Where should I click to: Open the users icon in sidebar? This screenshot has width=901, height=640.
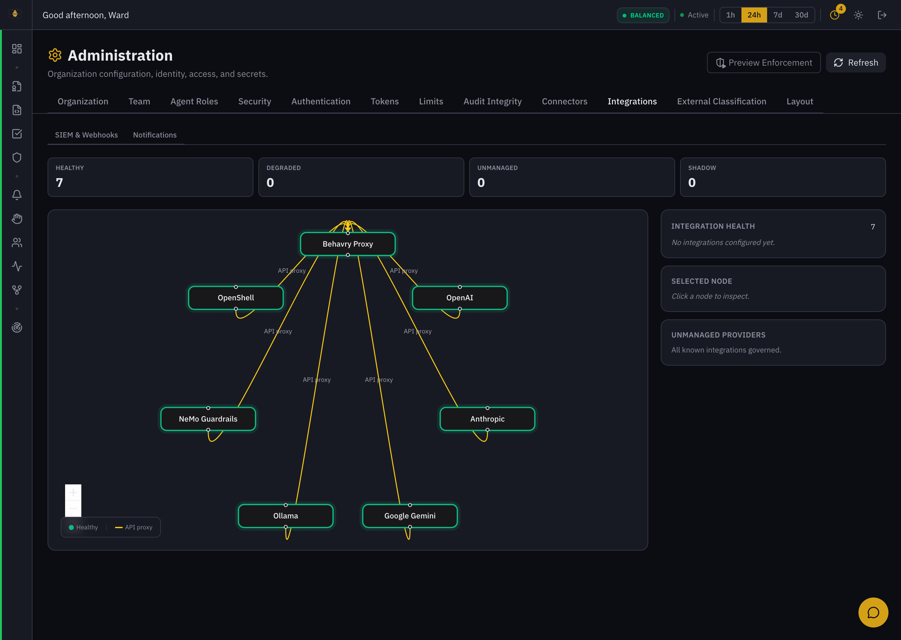point(17,242)
